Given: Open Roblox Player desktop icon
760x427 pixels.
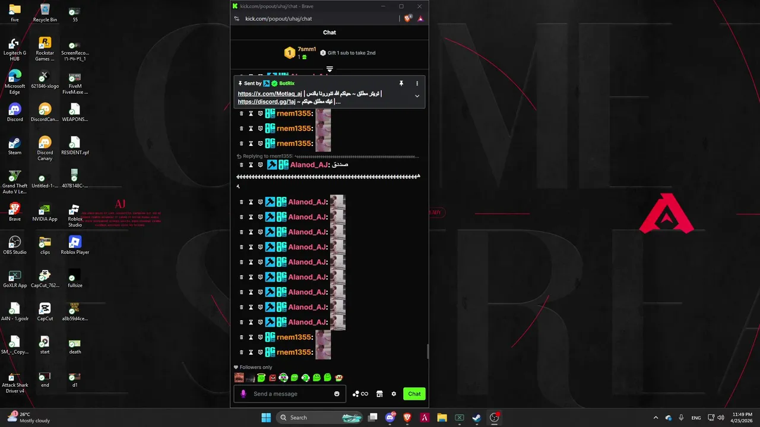Looking at the screenshot, I should tap(75, 245).
